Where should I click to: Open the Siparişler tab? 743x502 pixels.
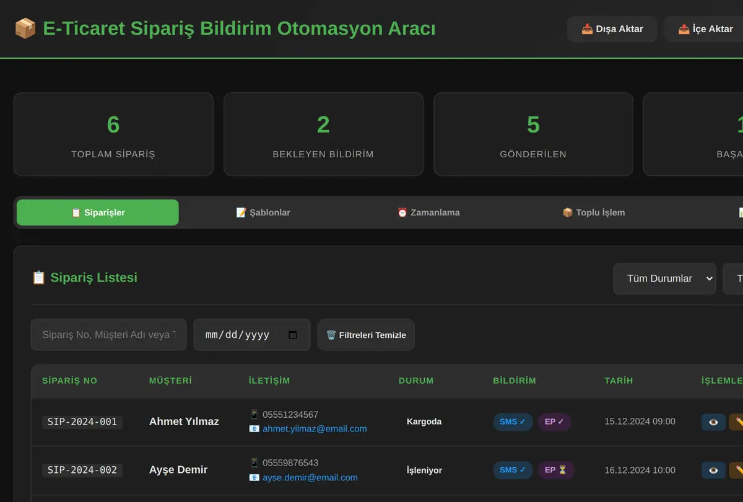(98, 212)
